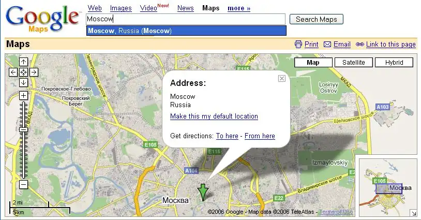Pan the map left with the arrow
This screenshot has height=220, width=421.
click(13, 72)
